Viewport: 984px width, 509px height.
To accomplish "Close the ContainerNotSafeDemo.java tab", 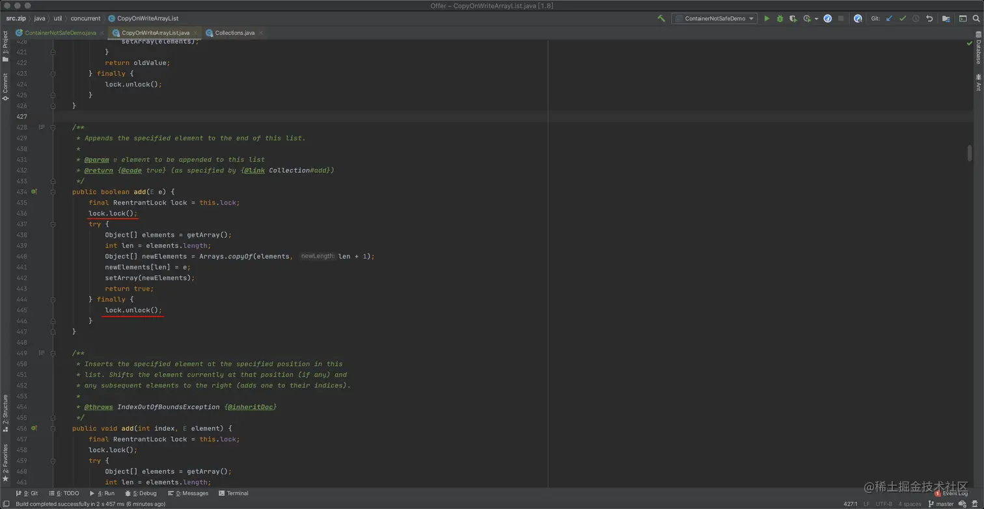I will (102, 33).
